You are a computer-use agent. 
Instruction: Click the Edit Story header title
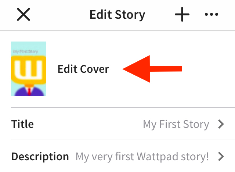[117, 15]
